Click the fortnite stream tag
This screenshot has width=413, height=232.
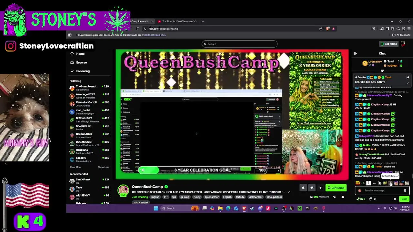coord(240,197)
